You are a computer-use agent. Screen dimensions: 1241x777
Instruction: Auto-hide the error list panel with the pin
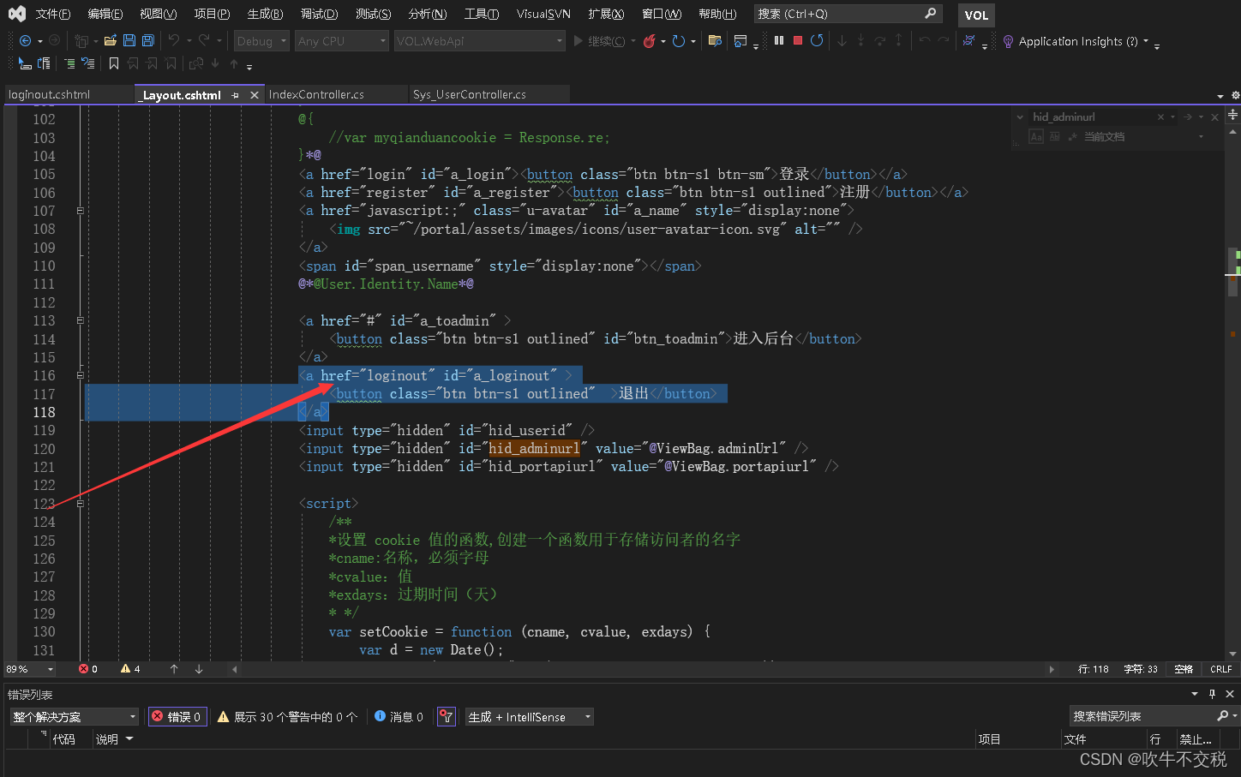click(x=1212, y=694)
